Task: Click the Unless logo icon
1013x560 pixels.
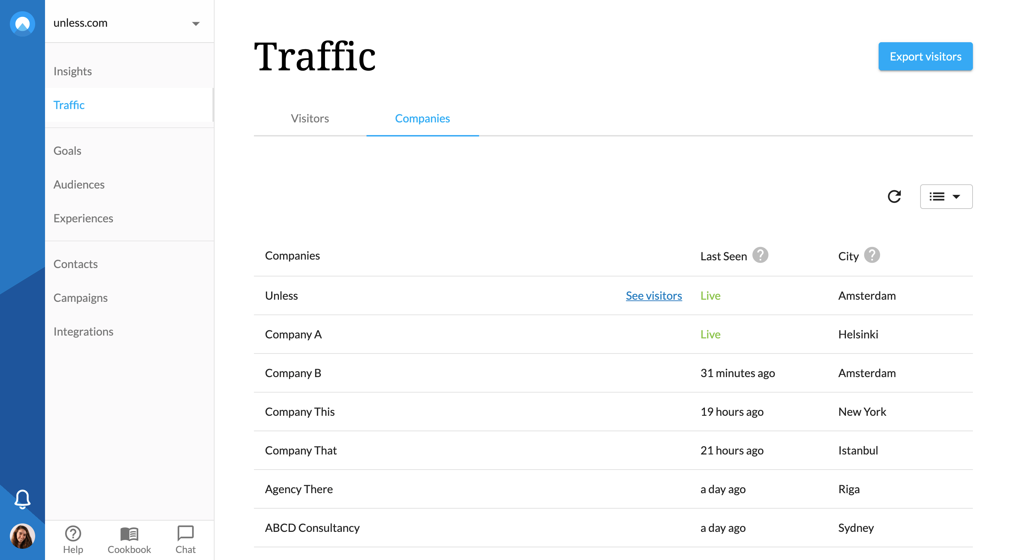Action: [x=23, y=24]
